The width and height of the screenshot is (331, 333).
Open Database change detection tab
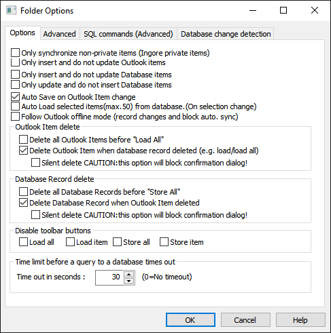pos(226,34)
